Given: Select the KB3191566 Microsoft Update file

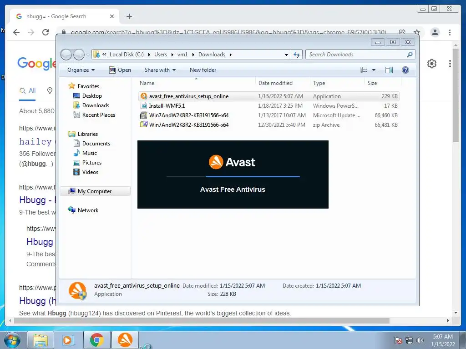Looking at the screenshot, I should [x=269, y=115].
